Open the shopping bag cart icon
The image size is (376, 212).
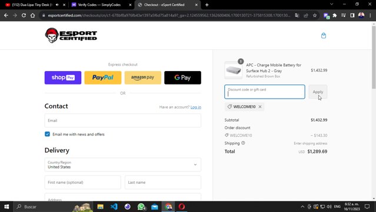click(324, 35)
